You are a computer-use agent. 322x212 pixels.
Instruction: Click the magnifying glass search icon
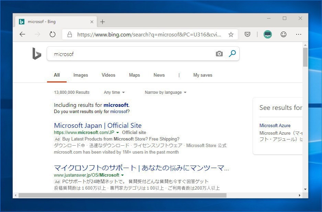coord(232,54)
